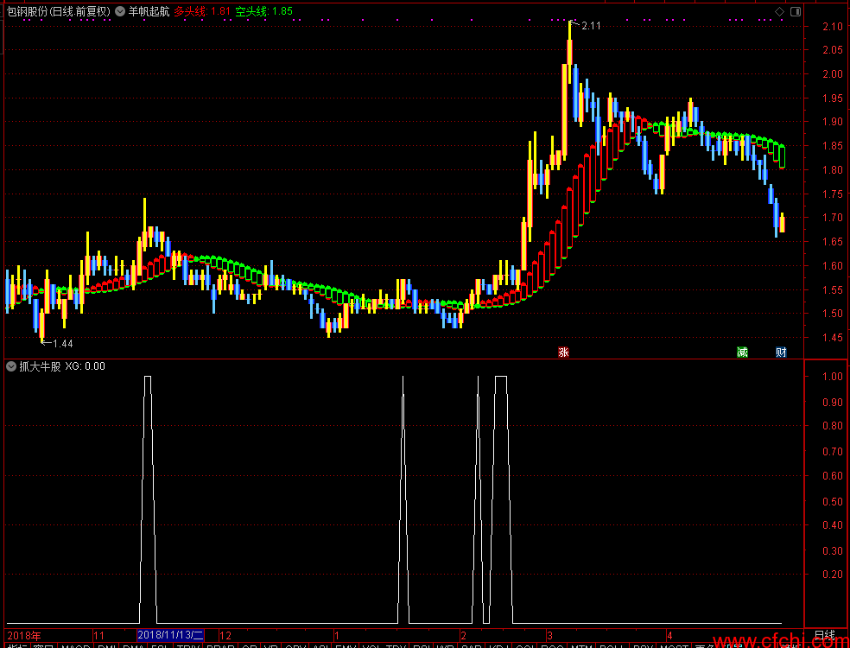Switch to the MTM indicator tab
Image resolution: width=850 pixels, height=648 pixels.
580,645
